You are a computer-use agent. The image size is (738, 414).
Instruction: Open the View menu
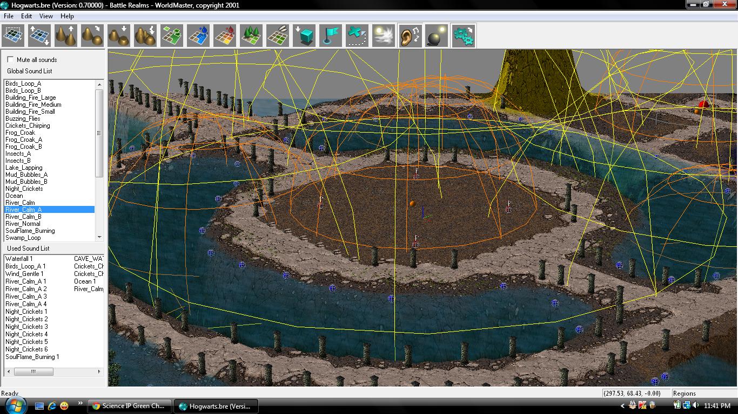click(46, 16)
